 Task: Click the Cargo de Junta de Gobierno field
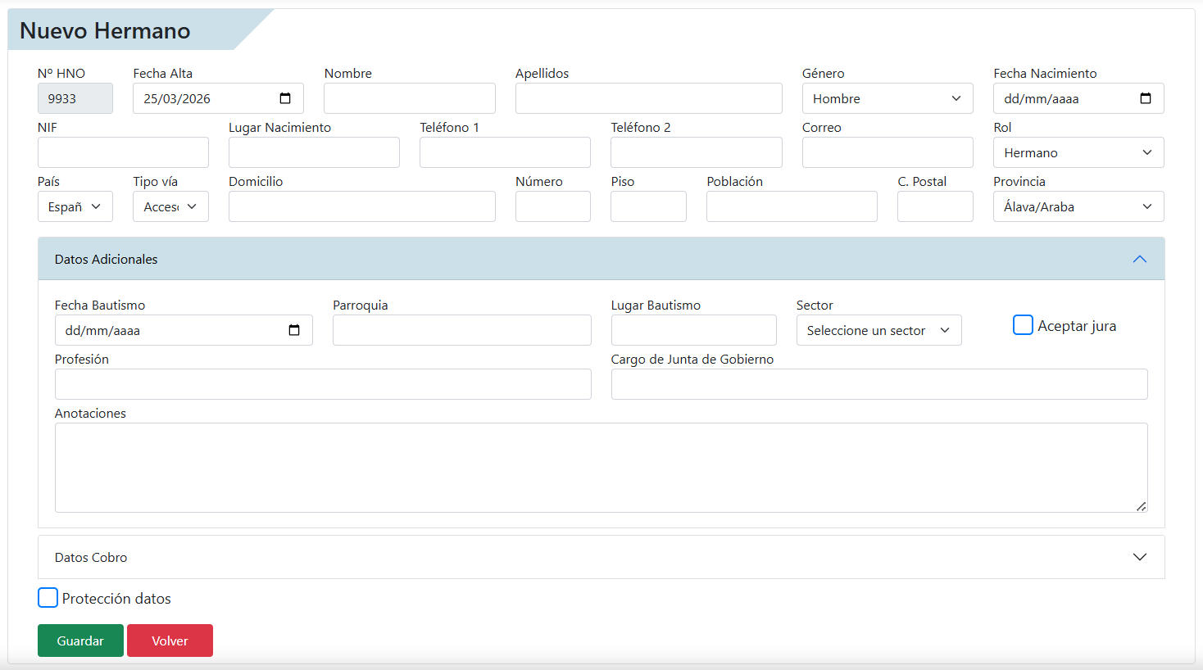tap(878, 384)
